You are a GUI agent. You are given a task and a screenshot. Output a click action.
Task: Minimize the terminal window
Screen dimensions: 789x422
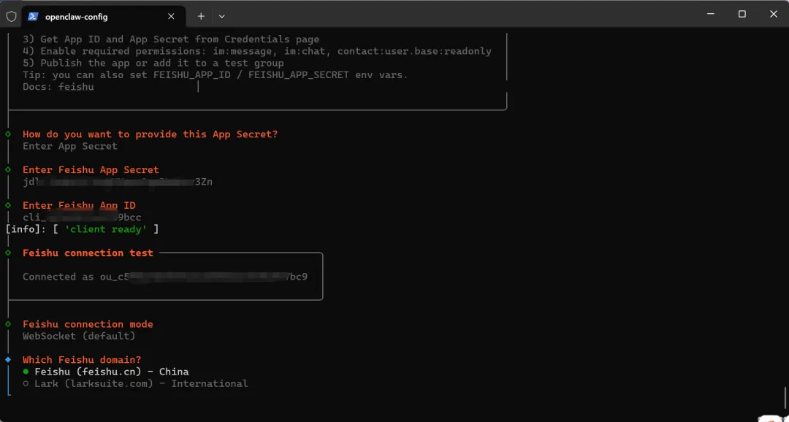709,14
